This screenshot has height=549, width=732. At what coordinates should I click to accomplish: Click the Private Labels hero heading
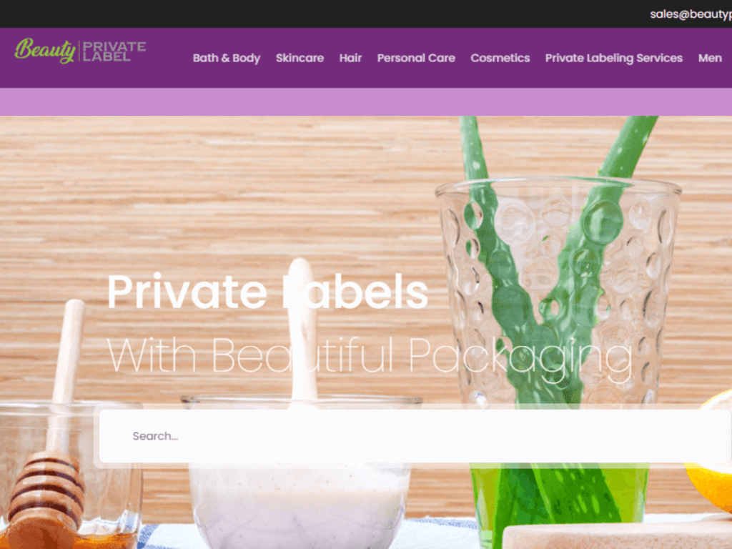[267, 292]
